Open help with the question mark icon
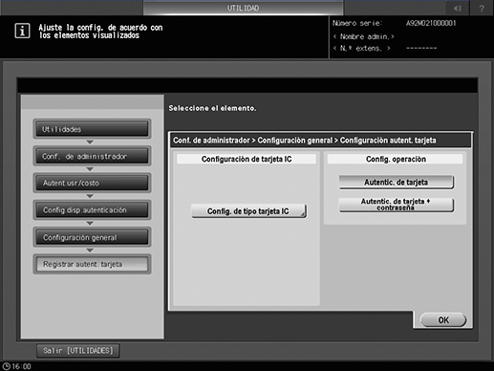 [x=482, y=8]
